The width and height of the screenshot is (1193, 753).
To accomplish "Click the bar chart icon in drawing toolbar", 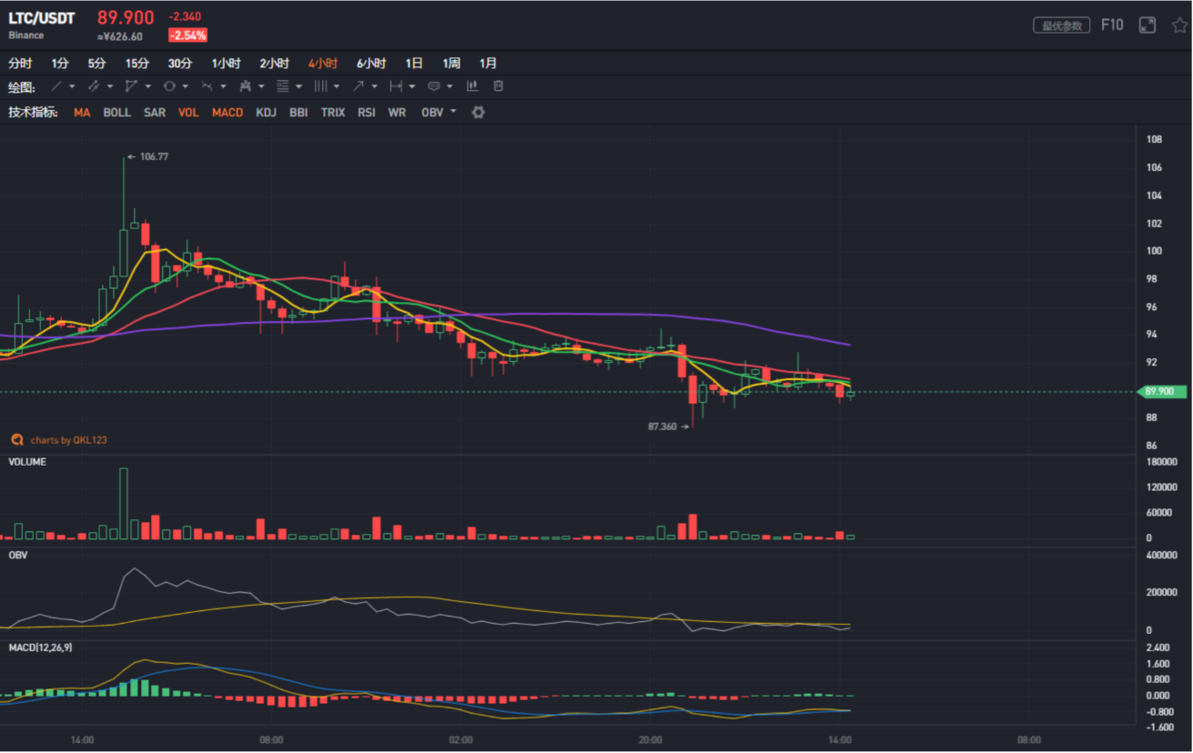I will (x=472, y=86).
